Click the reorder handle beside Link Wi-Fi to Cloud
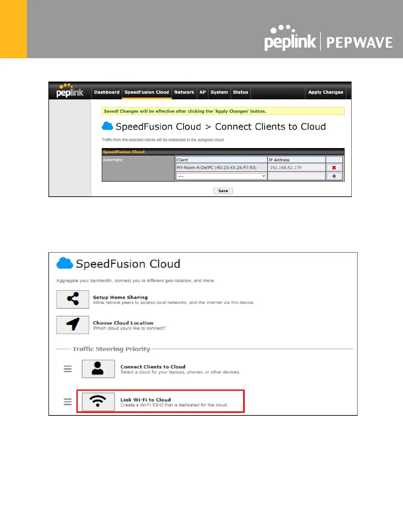This screenshot has width=403, height=521. [67, 402]
